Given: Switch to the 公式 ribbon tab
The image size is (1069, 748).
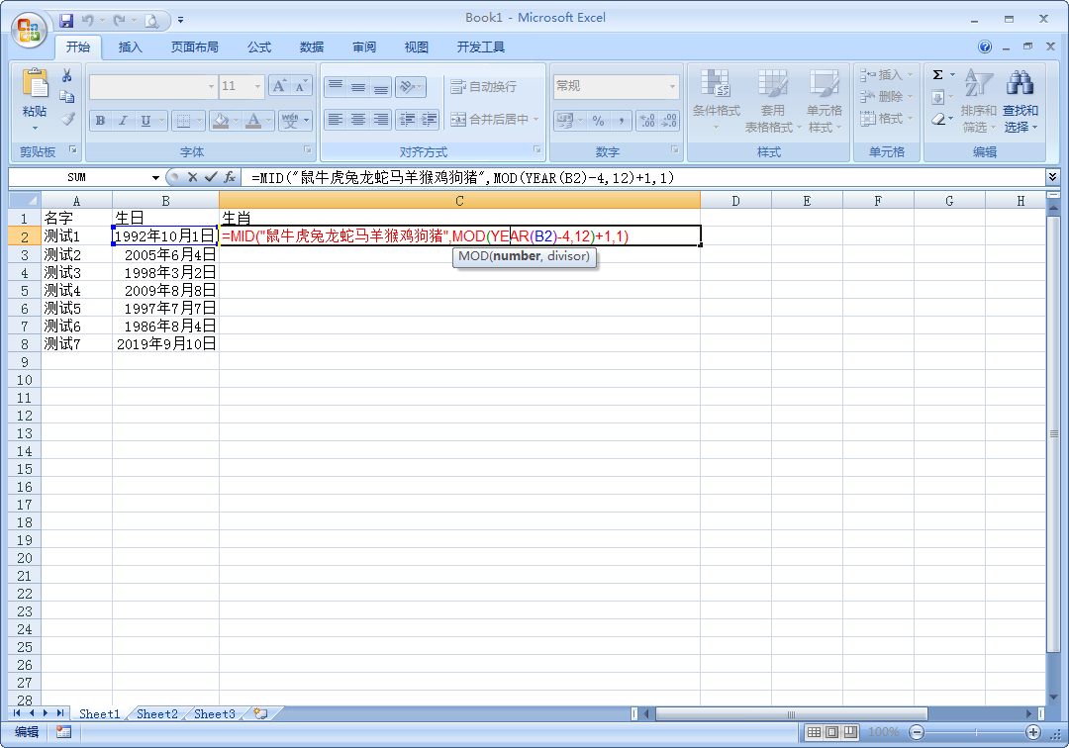Looking at the screenshot, I should (x=259, y=47).
